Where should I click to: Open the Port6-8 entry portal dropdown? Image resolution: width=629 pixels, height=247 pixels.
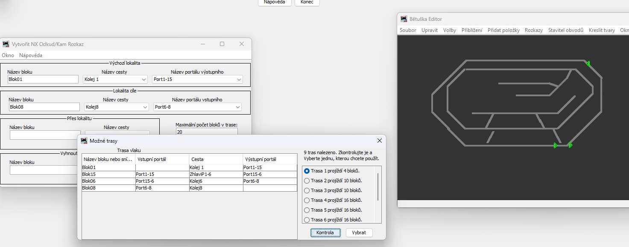tap(197, 107)
